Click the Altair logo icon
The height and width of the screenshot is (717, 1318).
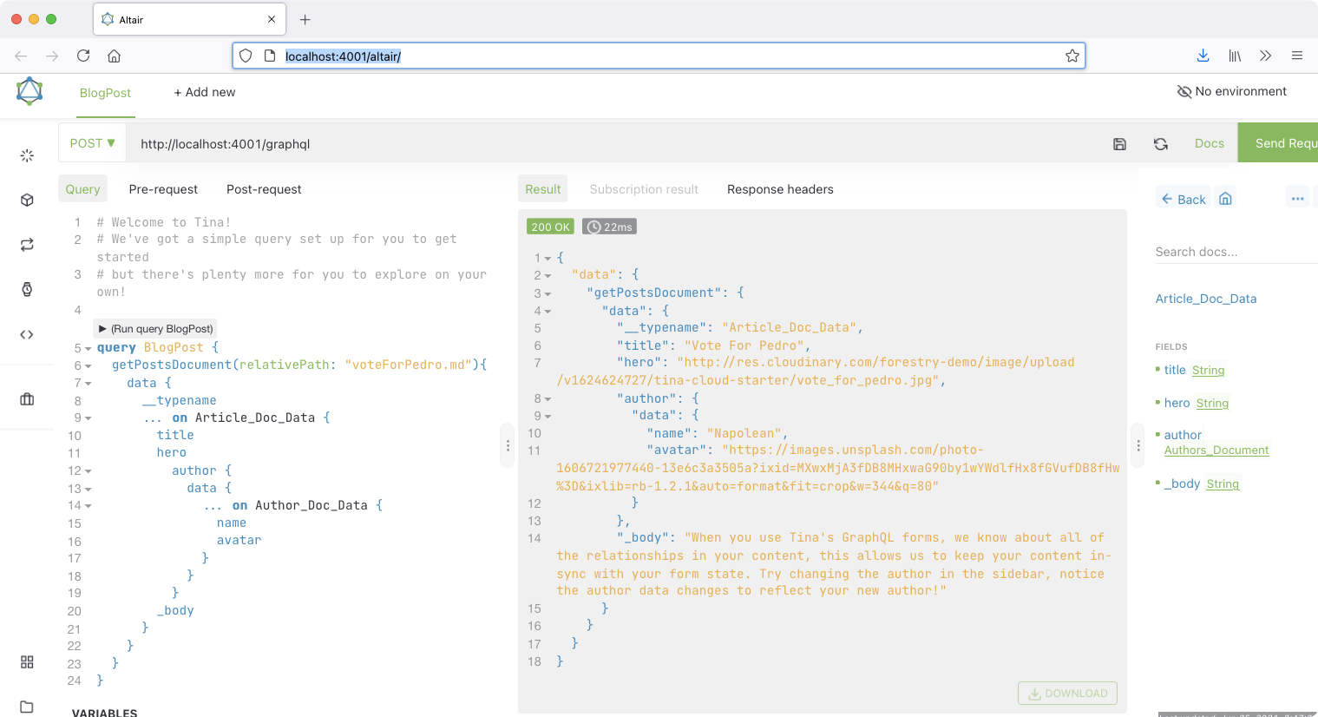(30, 91)
